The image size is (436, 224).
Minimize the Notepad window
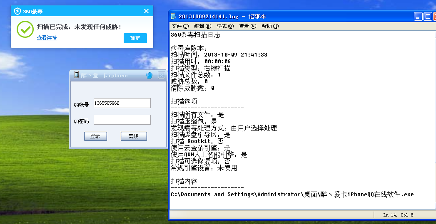pos(418,16)
